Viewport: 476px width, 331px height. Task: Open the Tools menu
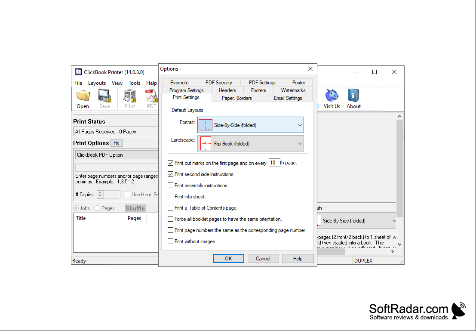pos(134,83)
